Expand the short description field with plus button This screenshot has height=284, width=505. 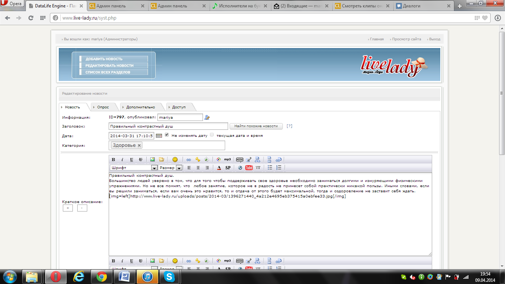pos(68,208)
